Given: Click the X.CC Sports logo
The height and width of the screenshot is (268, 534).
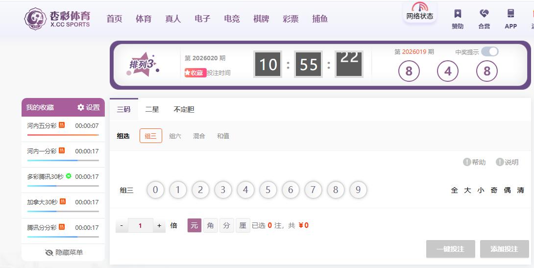Looking at the screenshot, I should pos(58,19).
